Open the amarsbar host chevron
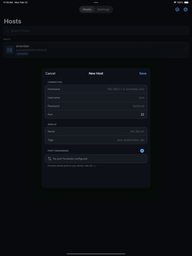This screenshot has width=192, height=256. pos(186,50)
